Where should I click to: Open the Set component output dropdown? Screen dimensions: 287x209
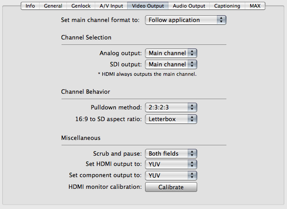click(171, 175)
